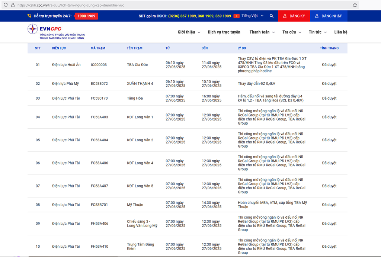This screenshot has height=257, width=381.
Task: Select the Điện Lực Hoài Ân cell
Action: 66,65
